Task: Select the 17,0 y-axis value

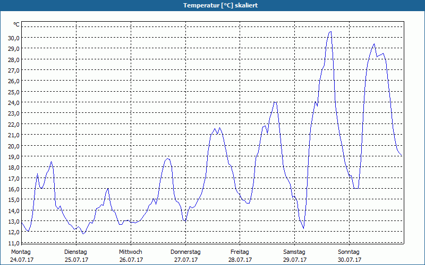Action: [x=14, y=178]
